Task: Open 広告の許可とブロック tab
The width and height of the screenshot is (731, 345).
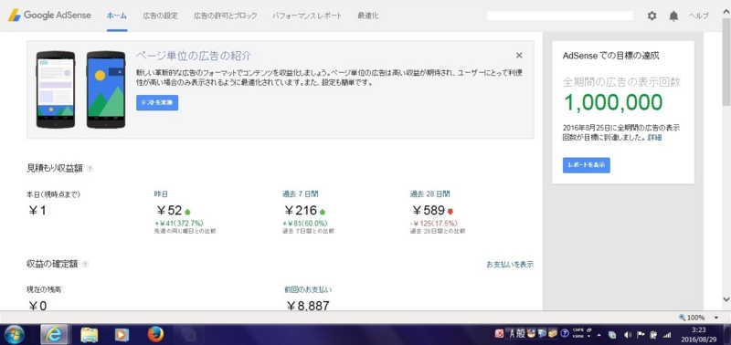Action: [x=225, y=16]
